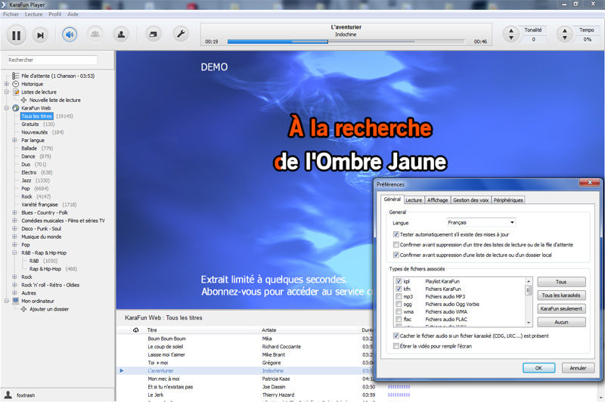This screenshot has width=605, height=402.
Task: Click the Listes de lecture icon
Action: pyautogui.click(x=16, y=91)
